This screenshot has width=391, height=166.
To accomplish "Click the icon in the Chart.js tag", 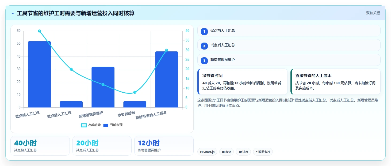I will click(201, 152).
